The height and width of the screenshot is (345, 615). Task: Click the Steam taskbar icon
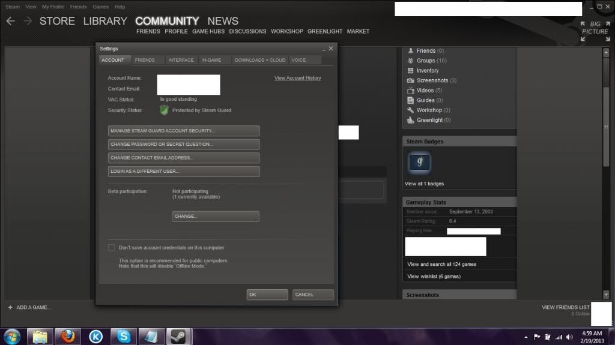point(178,337)
